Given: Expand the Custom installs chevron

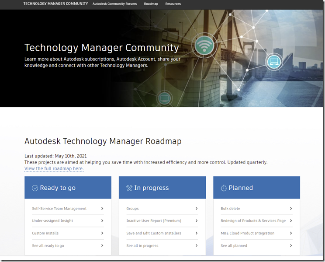Looking at the screenshot, I should coord(102,233).
